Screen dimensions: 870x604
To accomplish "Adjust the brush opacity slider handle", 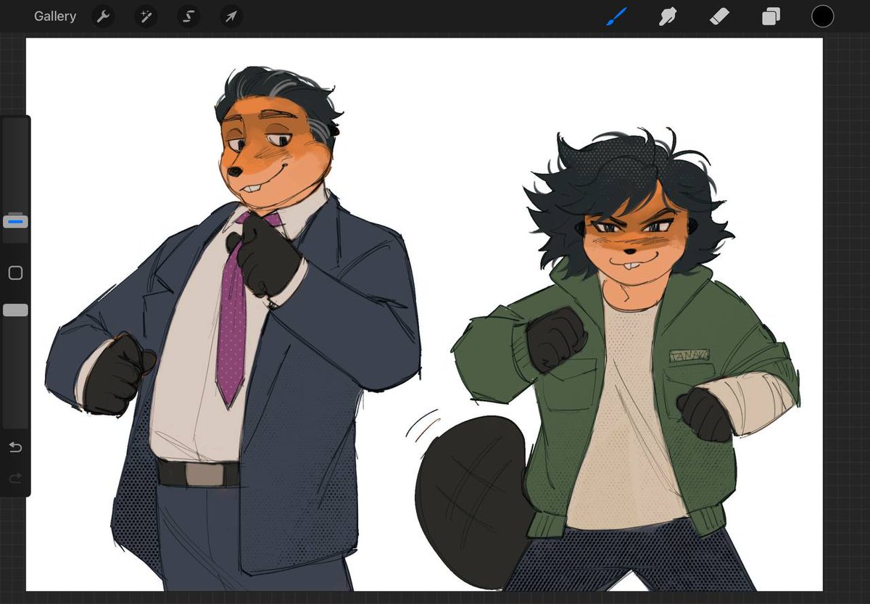I will coord(15,310).
